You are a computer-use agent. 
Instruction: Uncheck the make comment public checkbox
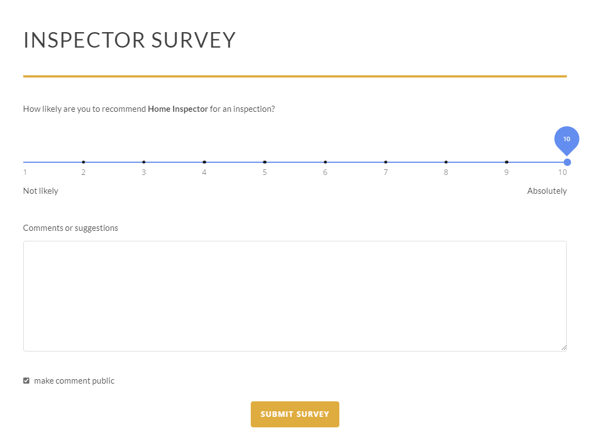(26, 380)
